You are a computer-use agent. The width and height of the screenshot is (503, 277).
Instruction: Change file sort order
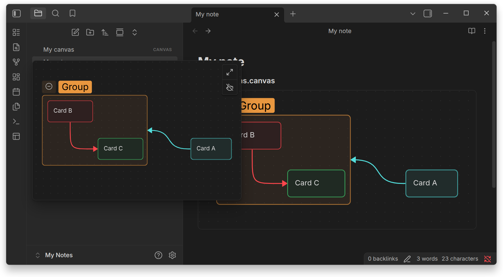105,32
